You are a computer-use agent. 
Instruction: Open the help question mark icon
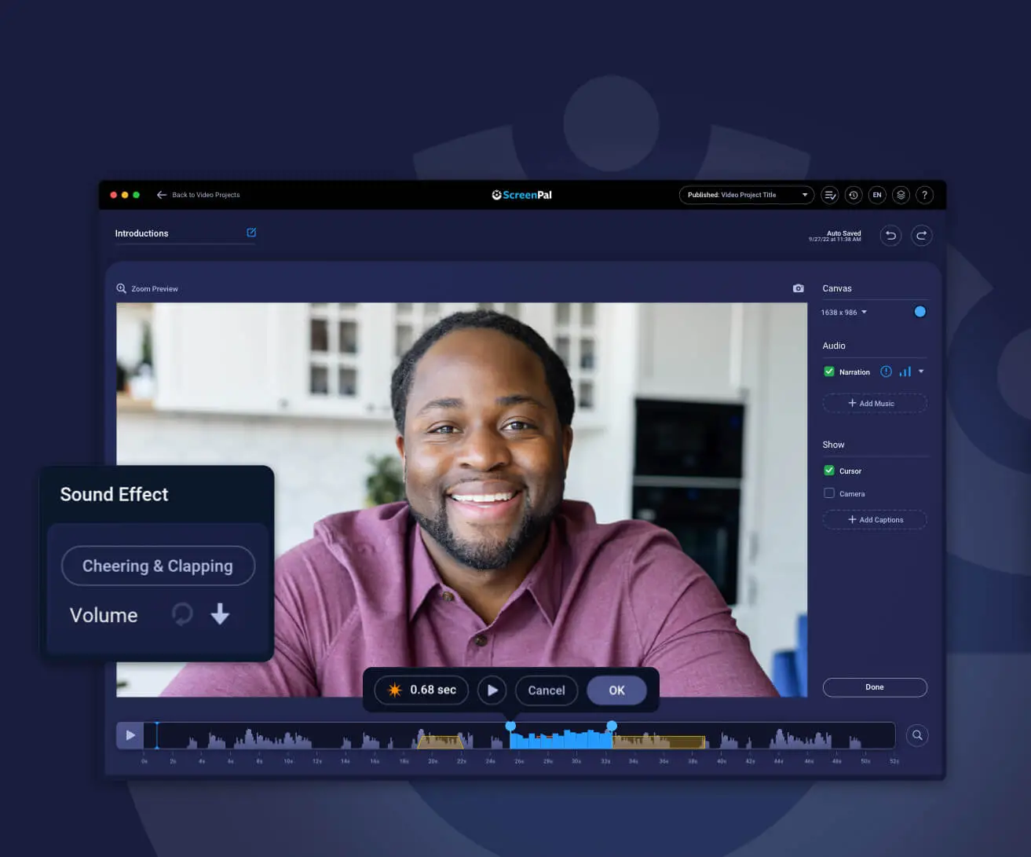[x=924, y=195]
